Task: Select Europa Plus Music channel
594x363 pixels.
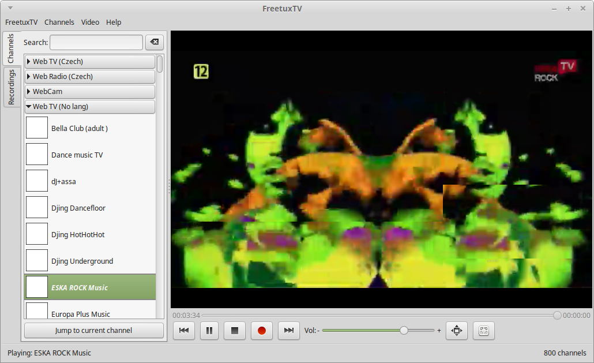Action: click(x=90, y=310)
